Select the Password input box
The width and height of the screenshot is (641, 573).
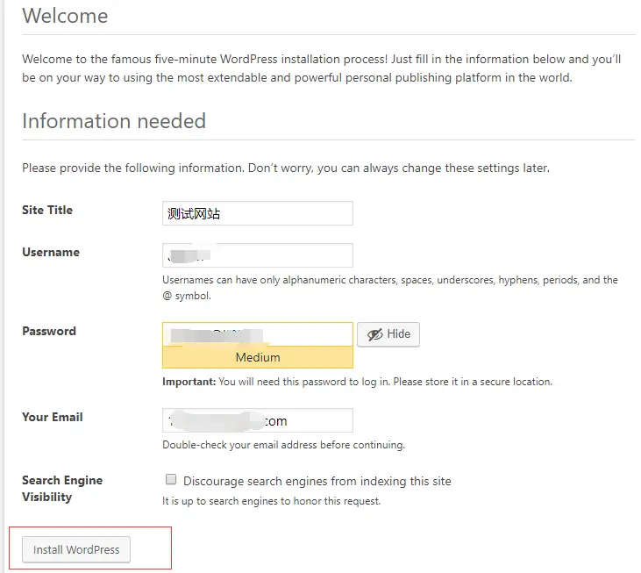(258, 334)
